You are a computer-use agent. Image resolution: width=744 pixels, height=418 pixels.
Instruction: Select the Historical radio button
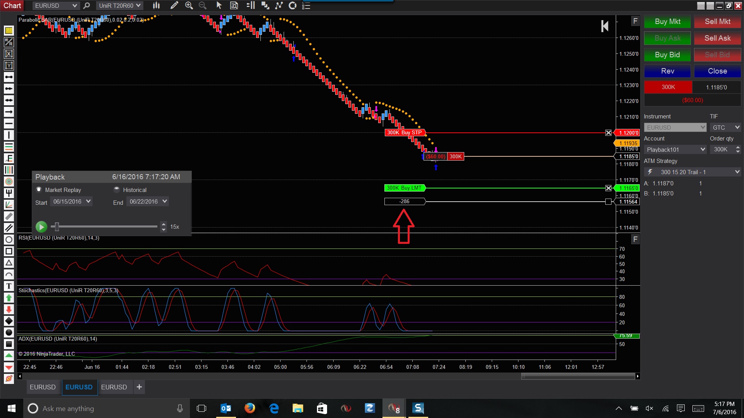pos(117,190)
